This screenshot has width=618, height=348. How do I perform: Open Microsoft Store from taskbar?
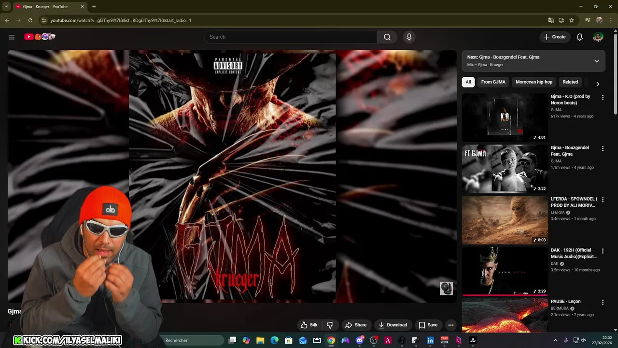pos(288,340)
